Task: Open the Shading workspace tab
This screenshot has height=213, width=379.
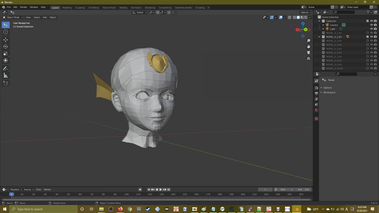Action: tap(123, 8)
